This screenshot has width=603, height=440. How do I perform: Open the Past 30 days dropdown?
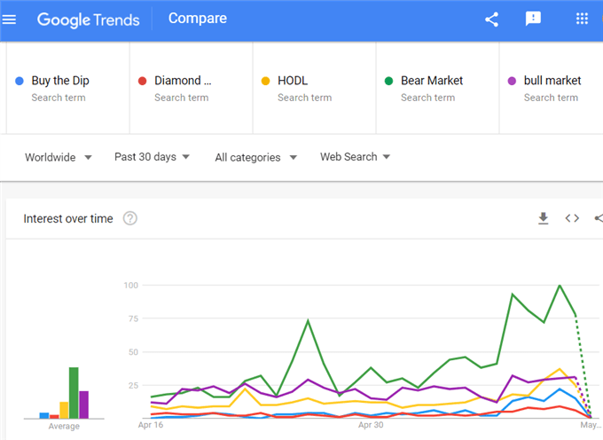tap(152, 156)
